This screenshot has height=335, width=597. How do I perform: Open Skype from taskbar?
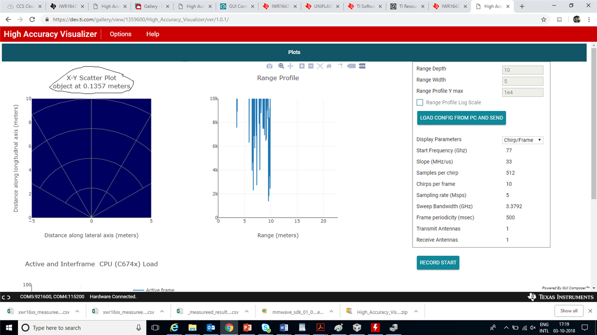coord(265,328)
